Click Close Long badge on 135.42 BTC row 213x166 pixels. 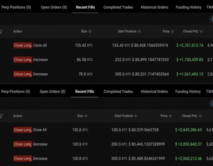(23, 45)
